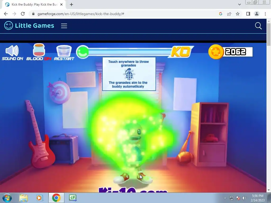Click the KO health bar
This screenshot has width=271, height=203.
[x=135, y=52]
